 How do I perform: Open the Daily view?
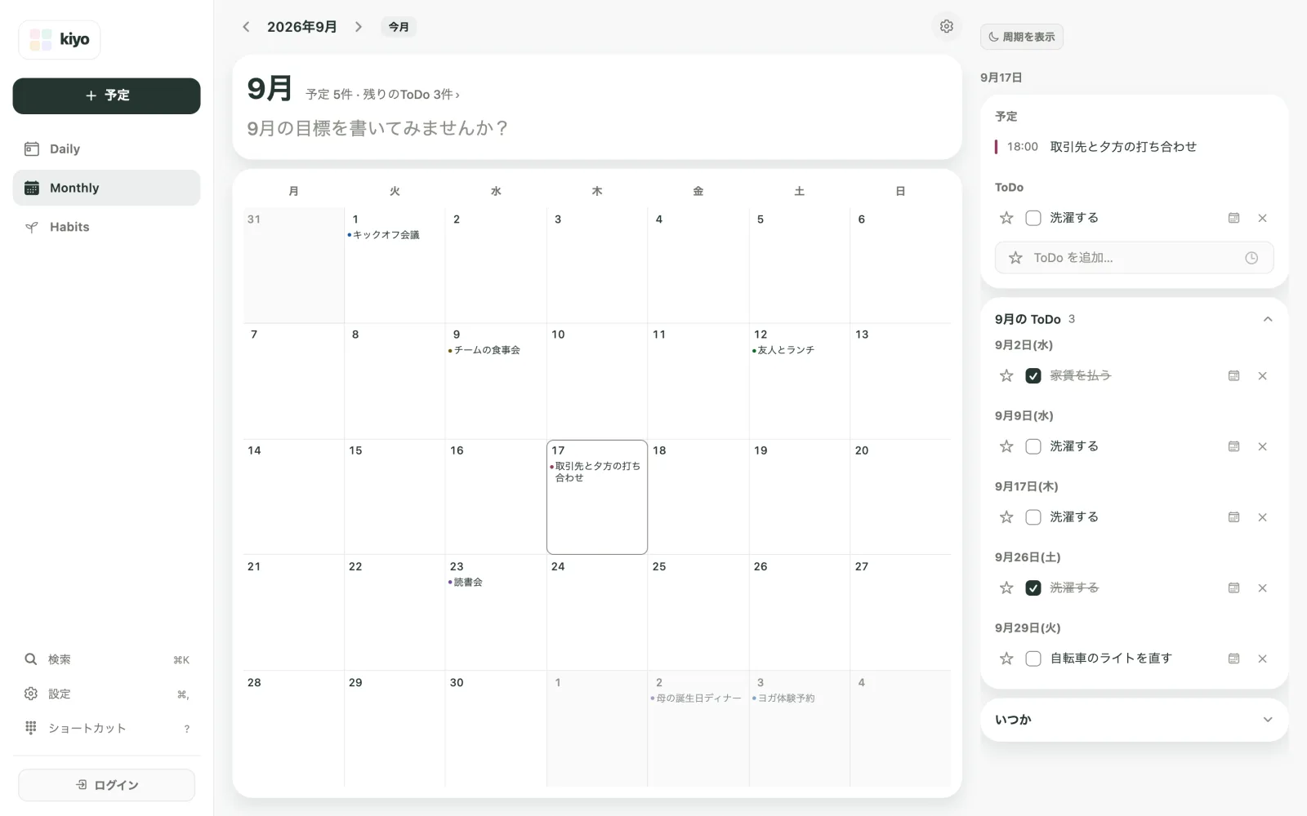[x=106, y=149]
